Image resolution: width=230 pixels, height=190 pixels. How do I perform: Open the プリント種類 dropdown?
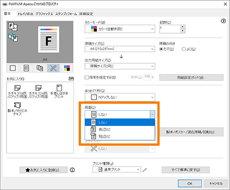coord(116,170)
